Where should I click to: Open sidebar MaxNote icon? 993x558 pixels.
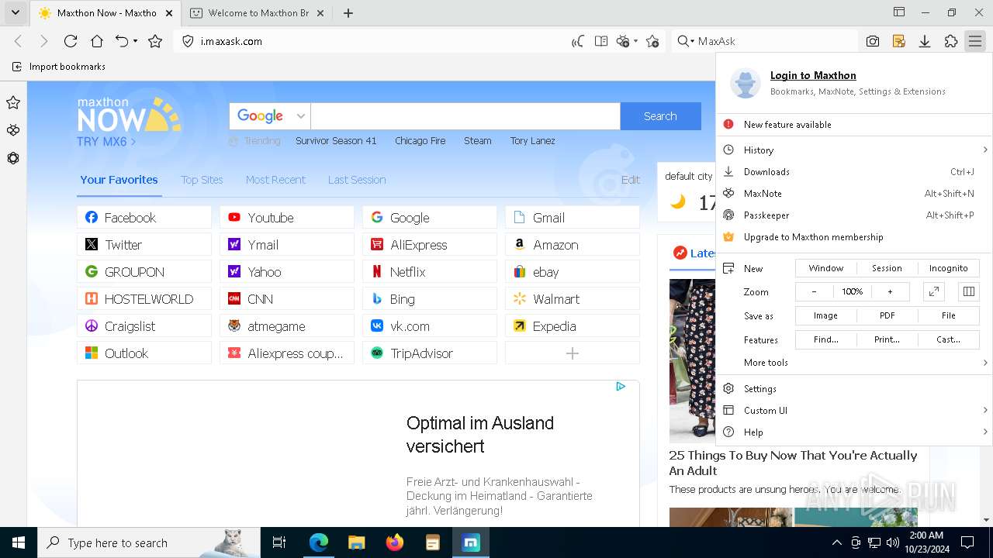(x=13, y=130)
